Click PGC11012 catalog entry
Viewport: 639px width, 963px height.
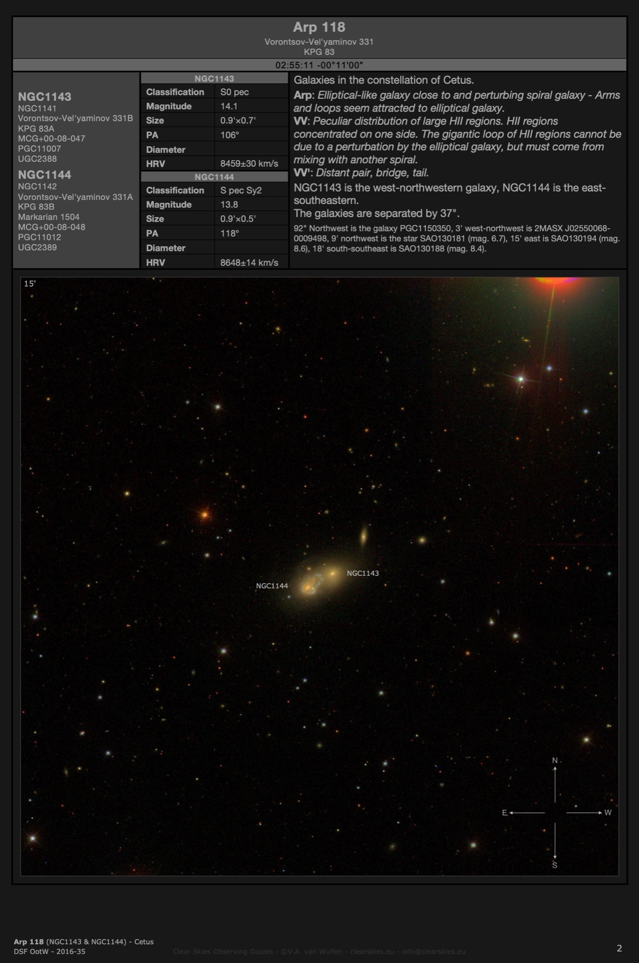click(x=39, y=237)
